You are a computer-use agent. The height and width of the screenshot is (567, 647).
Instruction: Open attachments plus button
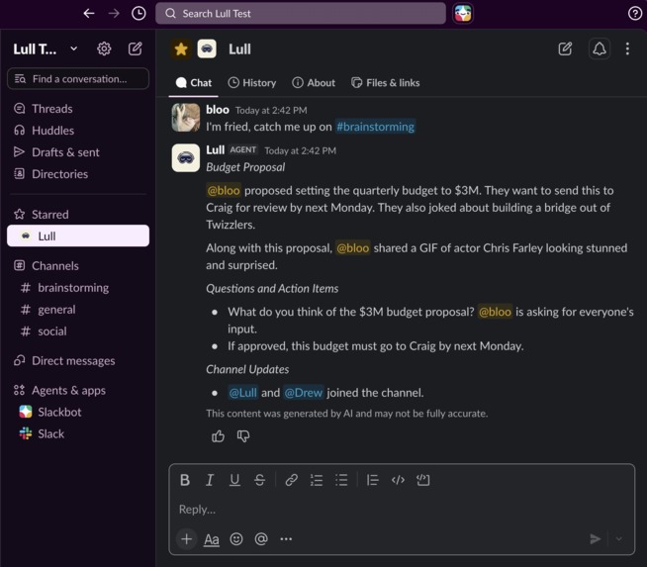coord(187,539)
